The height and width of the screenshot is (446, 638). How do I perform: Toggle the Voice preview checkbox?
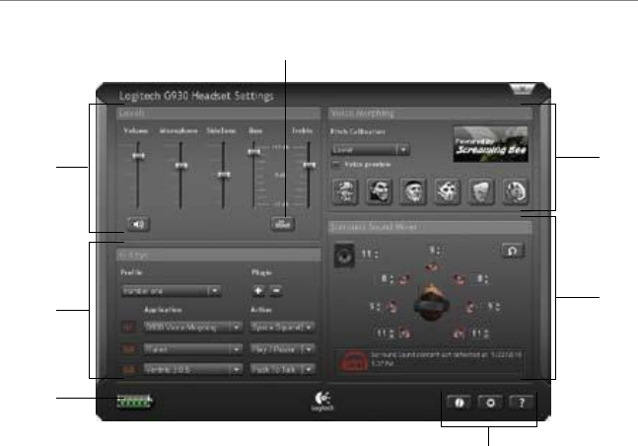(336, 165)
